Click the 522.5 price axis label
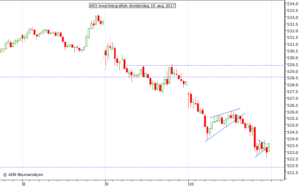 click(x=293, y=159)
